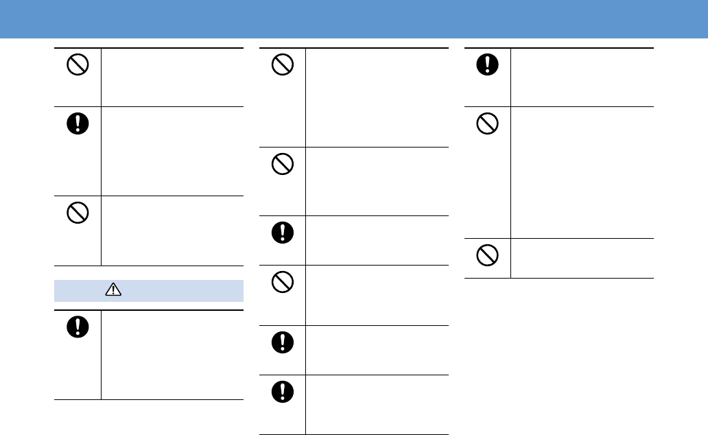Click the tall blank cell beside the right column's middle prohibition icon
Screen dimensions: 708x435
coord(582,172)
